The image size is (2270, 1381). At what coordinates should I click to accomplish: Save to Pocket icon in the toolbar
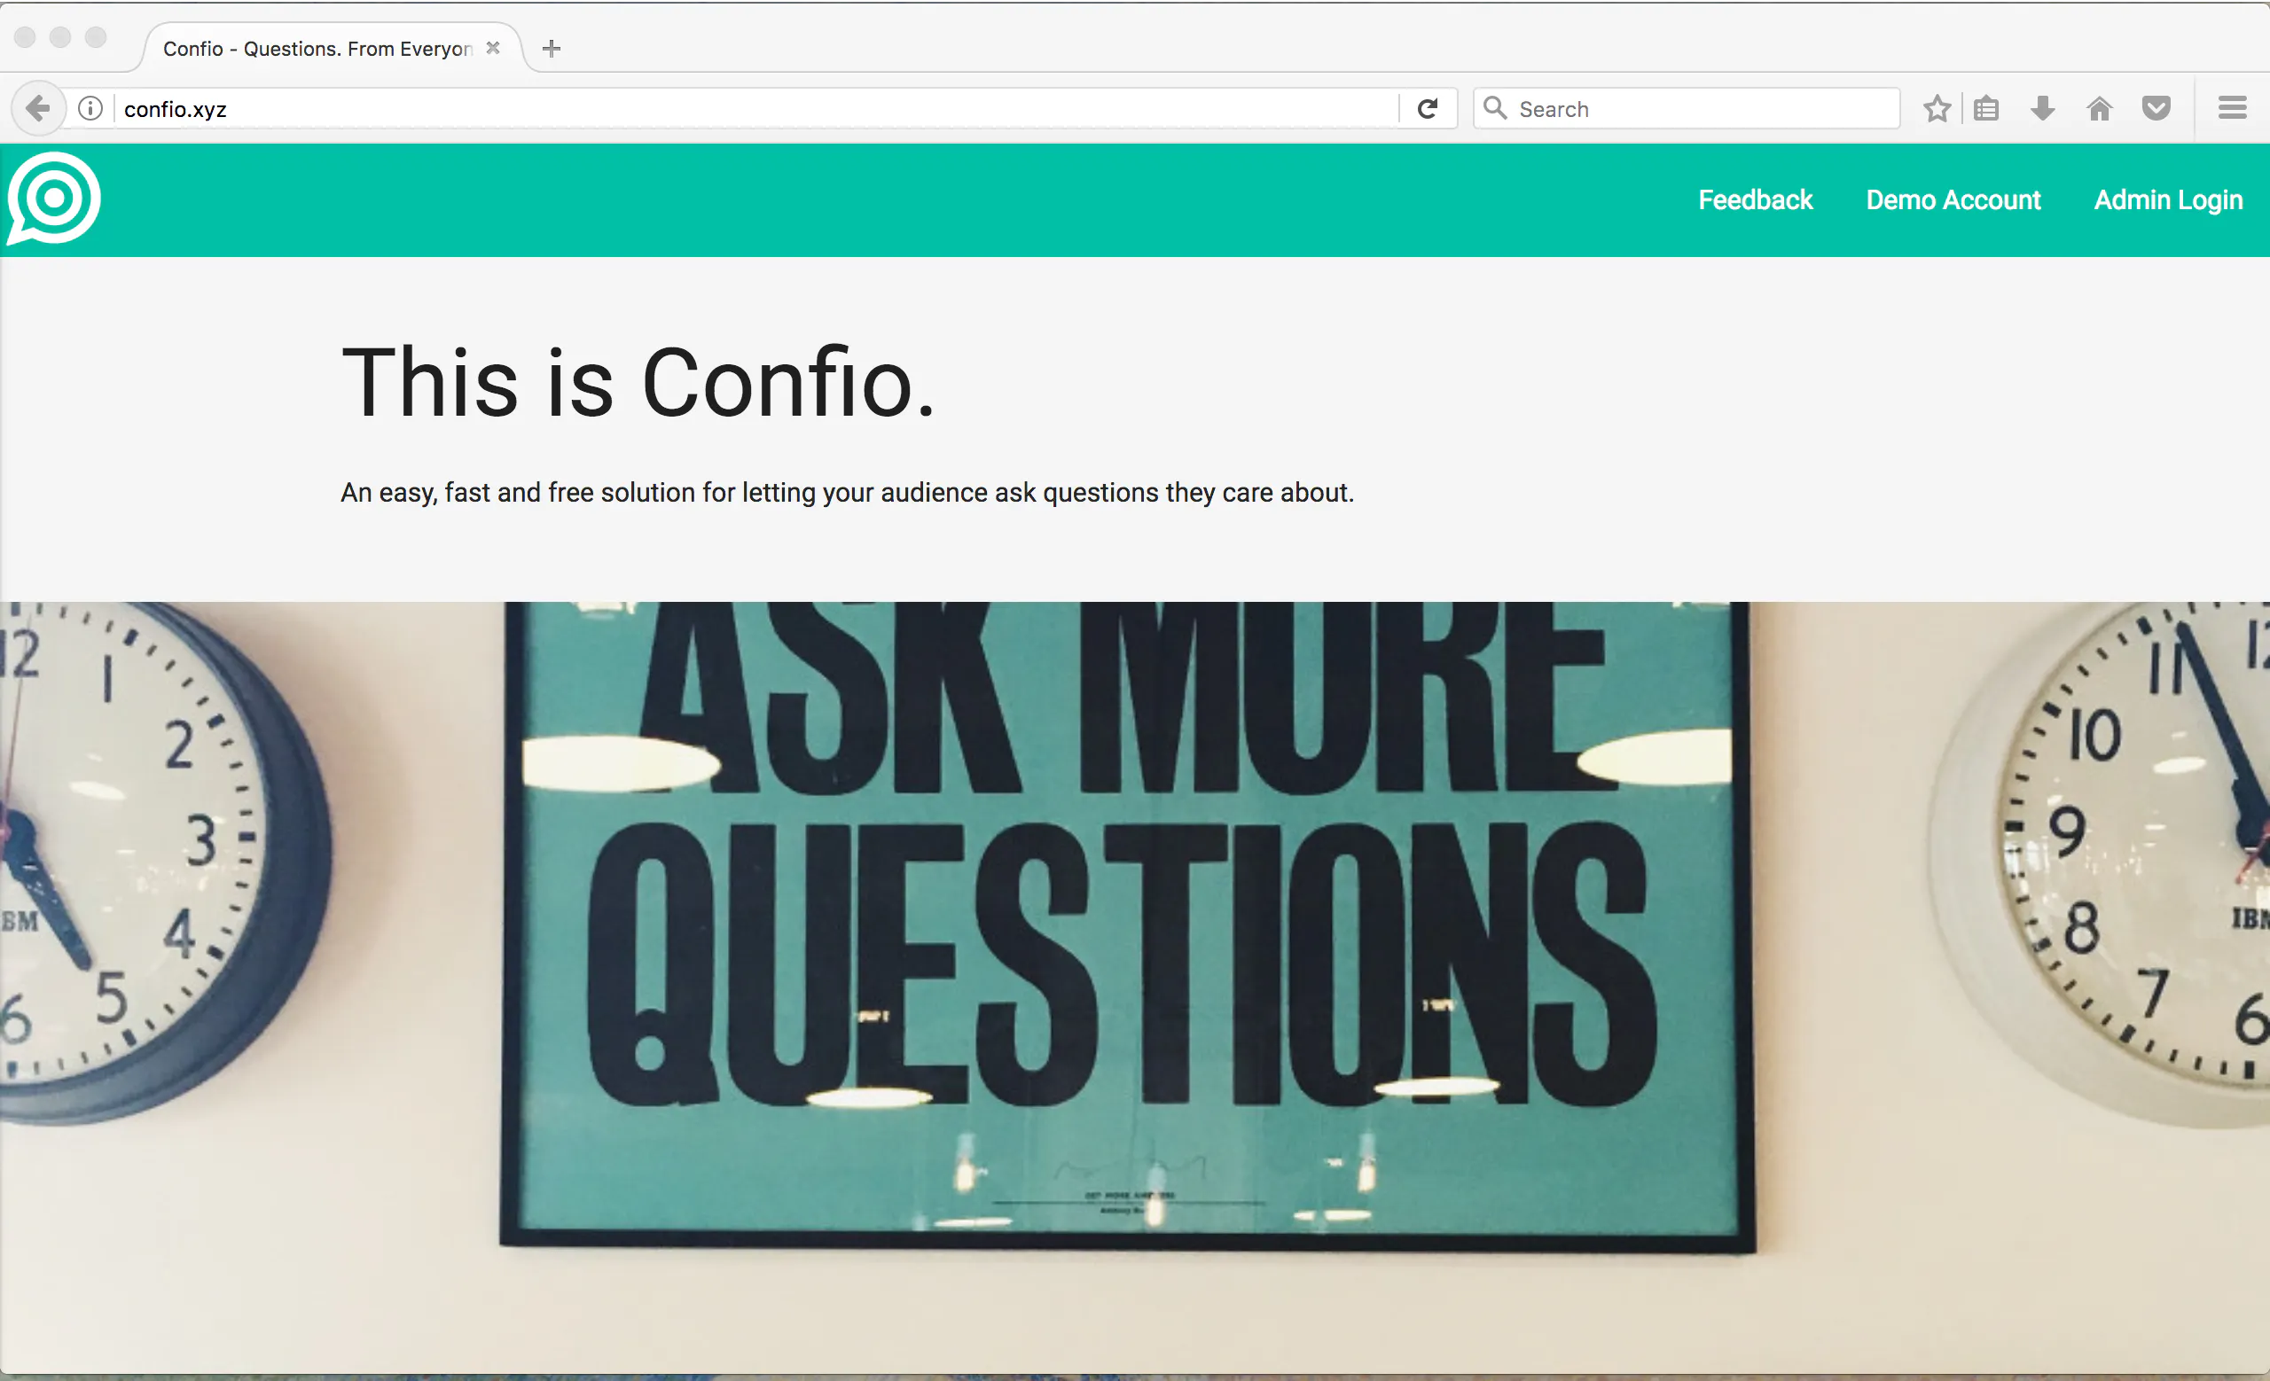tap(2156, 109)
